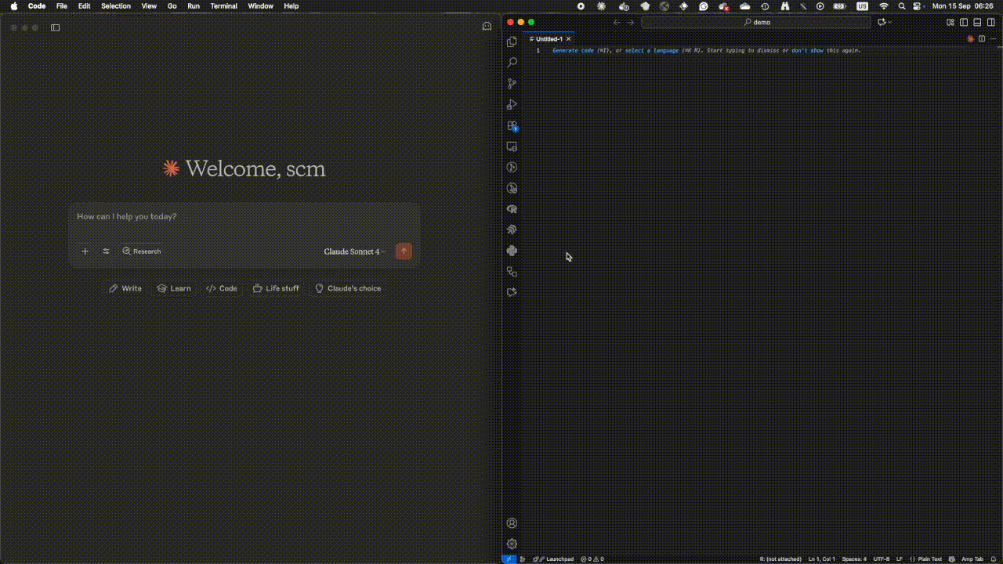Open the Run and Debug view

point(512,104)
